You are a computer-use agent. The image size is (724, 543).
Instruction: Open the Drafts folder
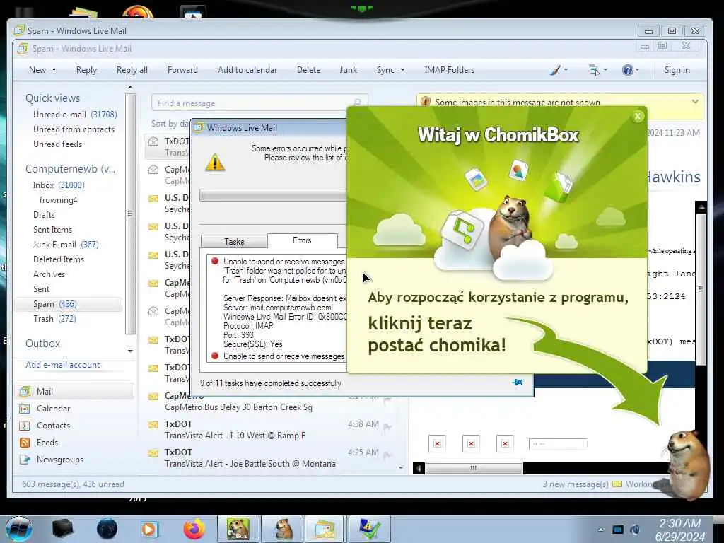(x=44, y=215)
